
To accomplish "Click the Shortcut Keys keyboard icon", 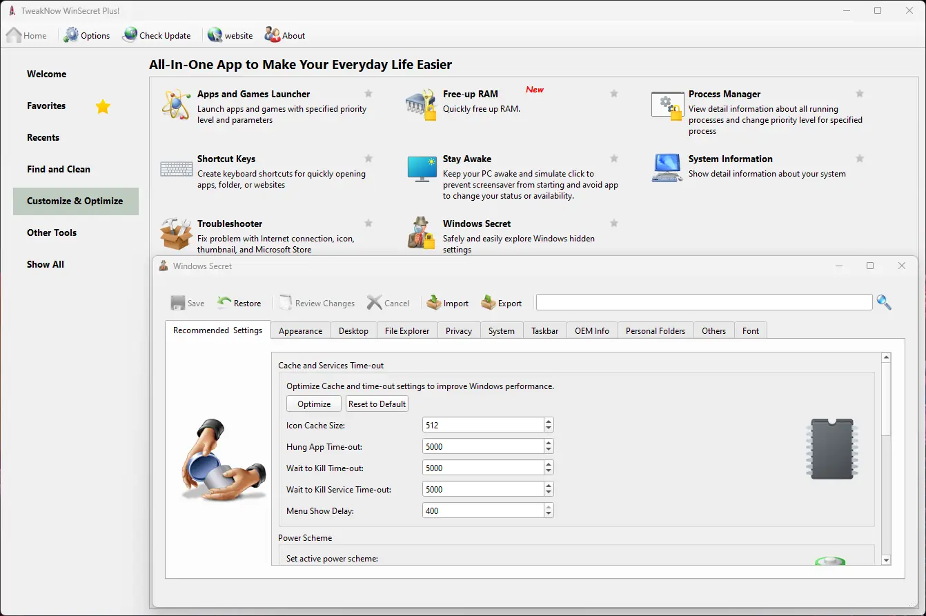I will [x=177, y=169].
